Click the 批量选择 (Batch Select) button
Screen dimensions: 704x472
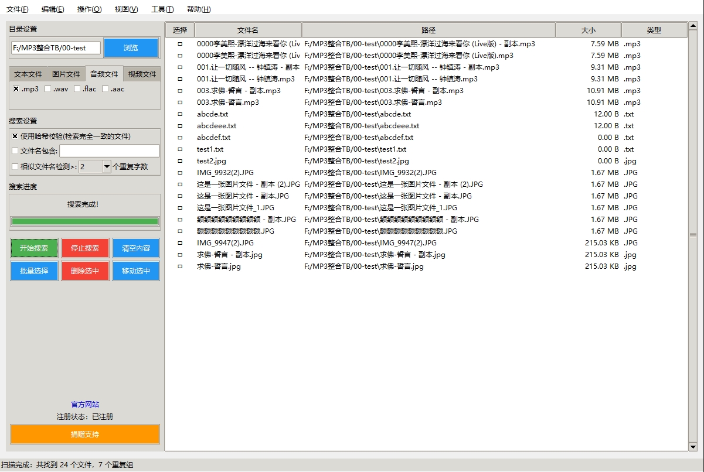point(33,271)
